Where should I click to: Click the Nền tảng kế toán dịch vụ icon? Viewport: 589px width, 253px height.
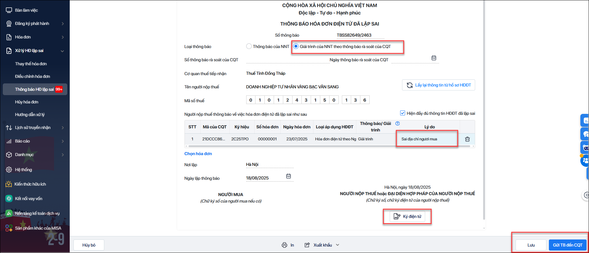click(x=9, y=213)
